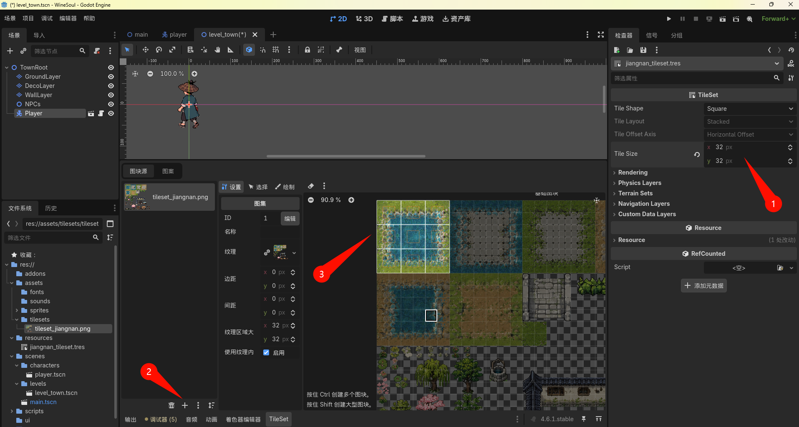The width and height of the screenshot is (799, 427).
Task: Activate the Ruler measurement tool
Action: [x=231, y=50]
